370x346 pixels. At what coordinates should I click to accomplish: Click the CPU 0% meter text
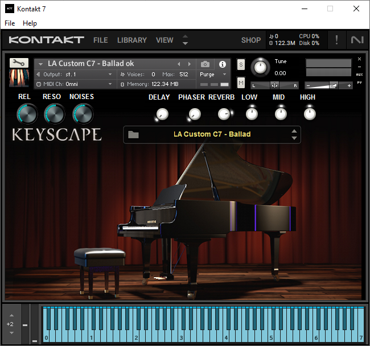tap(309, 36)
